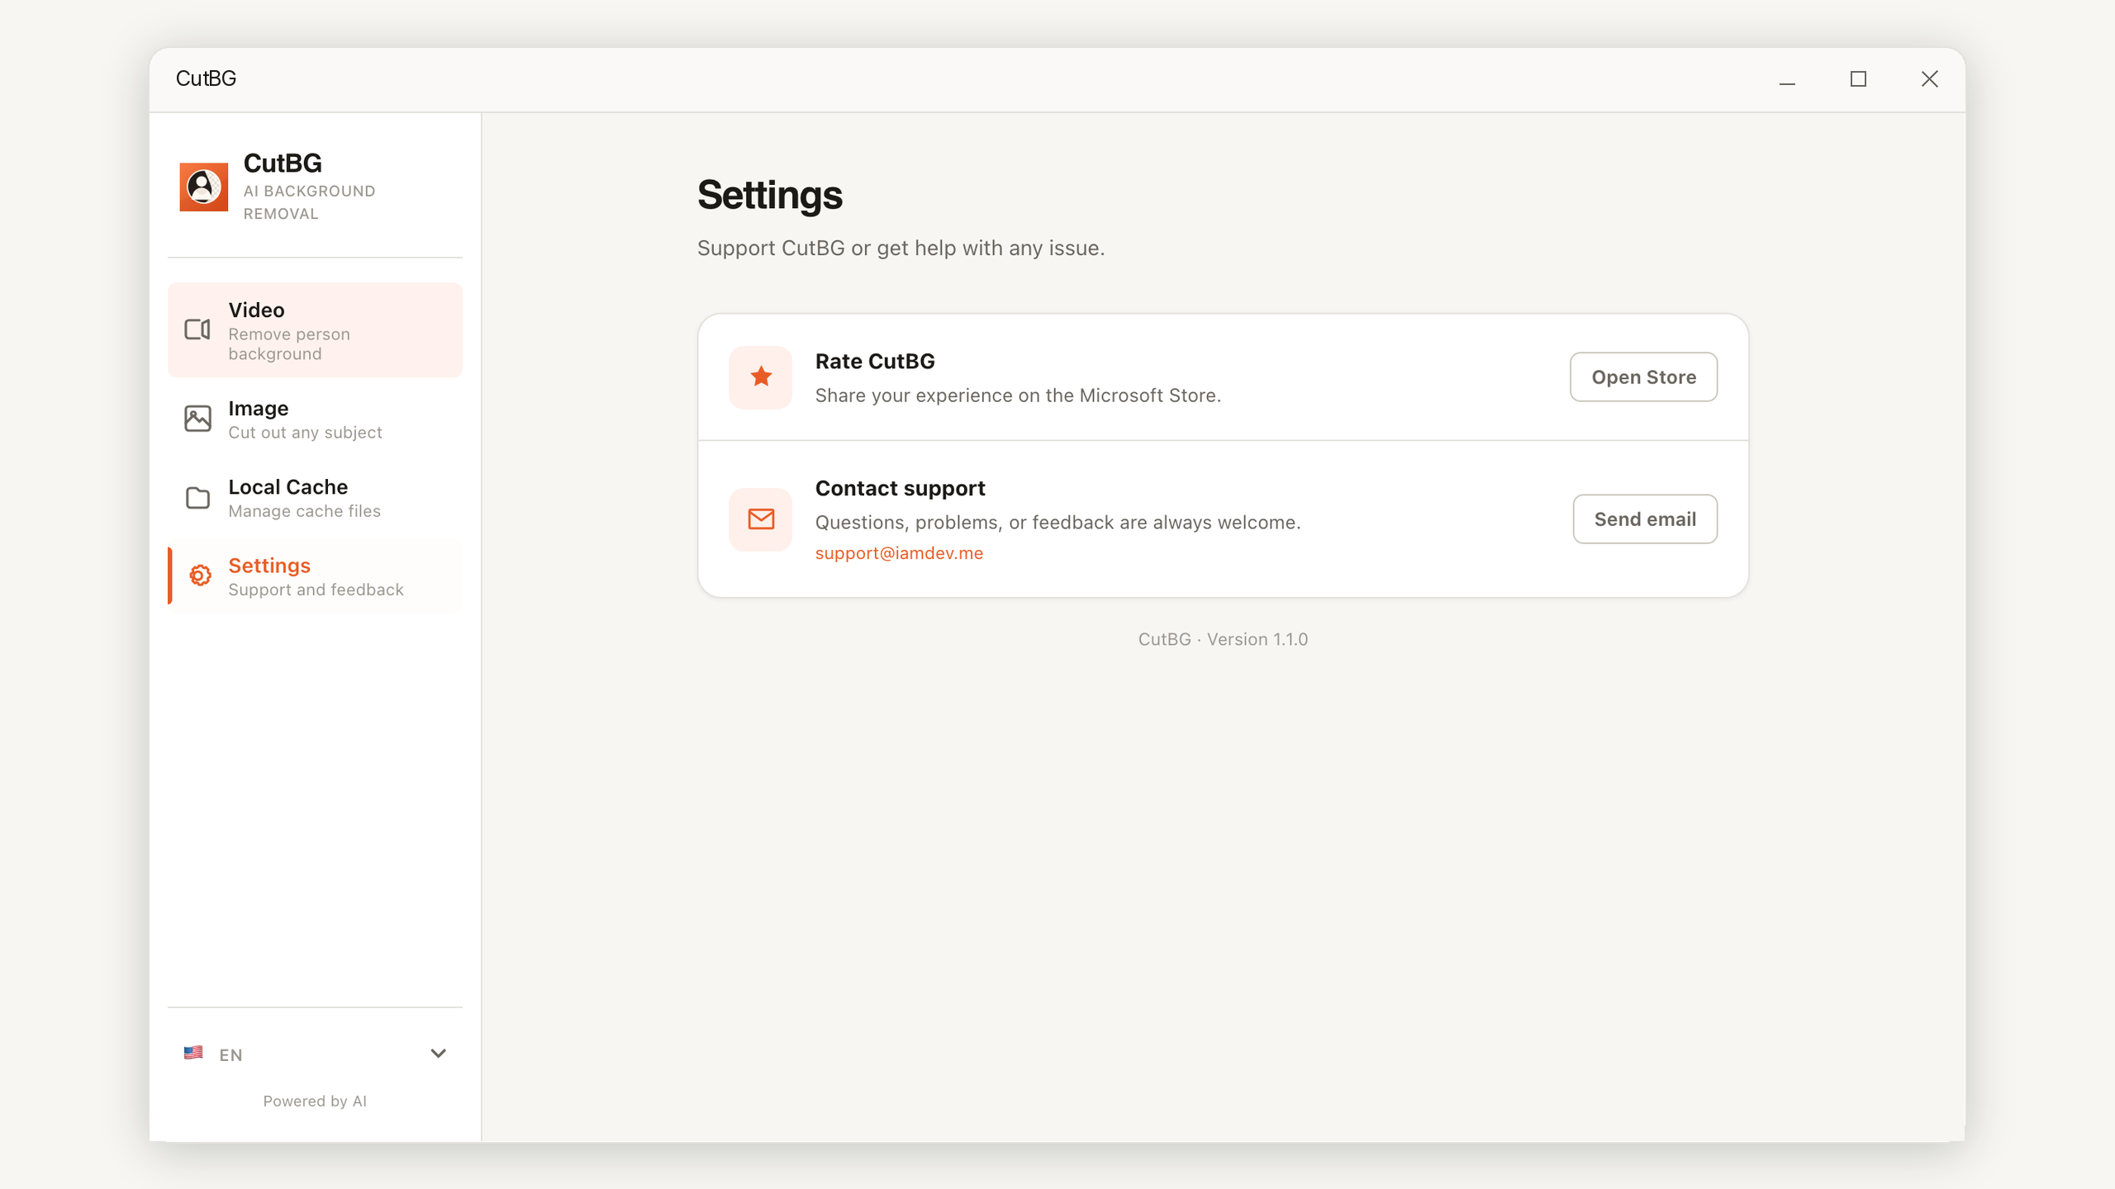Click 'Support CutBG or get help' subtitle
2115x1189 pixels.
[901, 248]
